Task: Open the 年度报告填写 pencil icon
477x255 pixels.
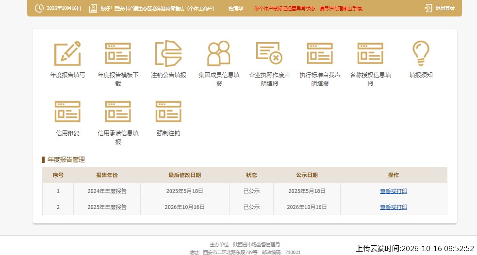Action: coord(67,53)
